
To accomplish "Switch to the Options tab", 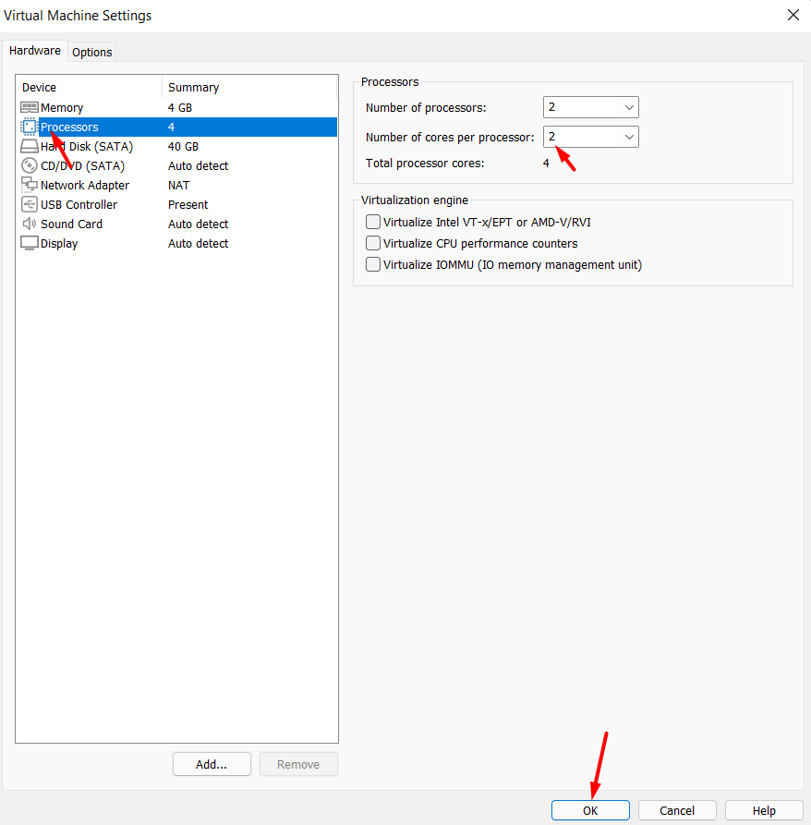I will (x=92, y=52).
